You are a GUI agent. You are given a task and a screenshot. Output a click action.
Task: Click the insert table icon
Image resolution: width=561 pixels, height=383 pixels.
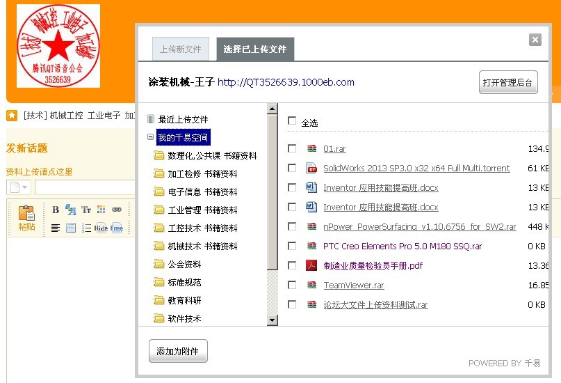pyautogui.click(x=71, y=228)
